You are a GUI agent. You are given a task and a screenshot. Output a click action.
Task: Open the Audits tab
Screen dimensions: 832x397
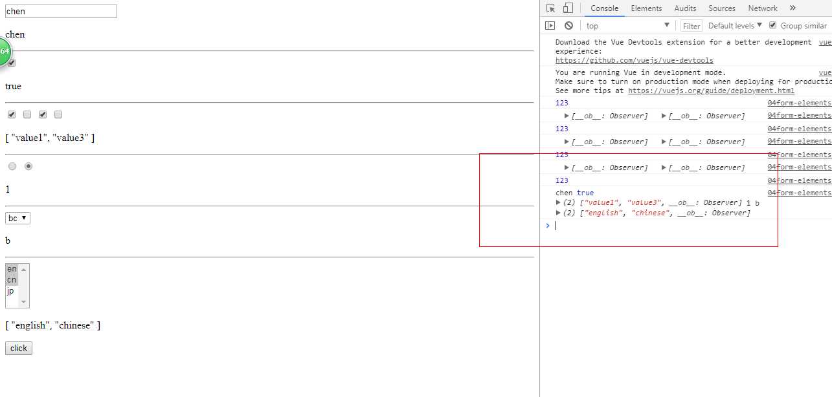[685, 8]
